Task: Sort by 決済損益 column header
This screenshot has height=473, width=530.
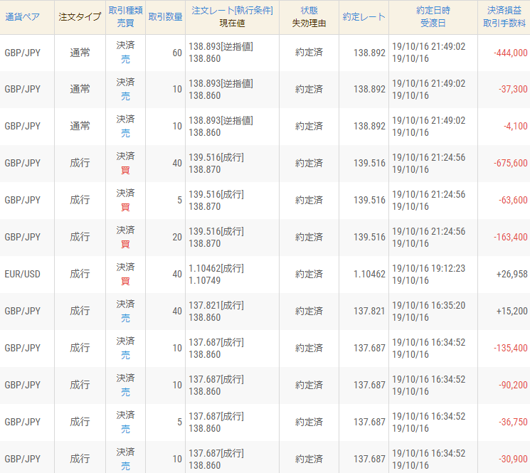Action: (504, 11)
